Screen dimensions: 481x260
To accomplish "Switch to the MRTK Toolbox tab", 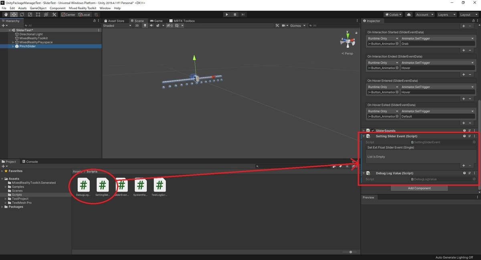I will point(182,21).
